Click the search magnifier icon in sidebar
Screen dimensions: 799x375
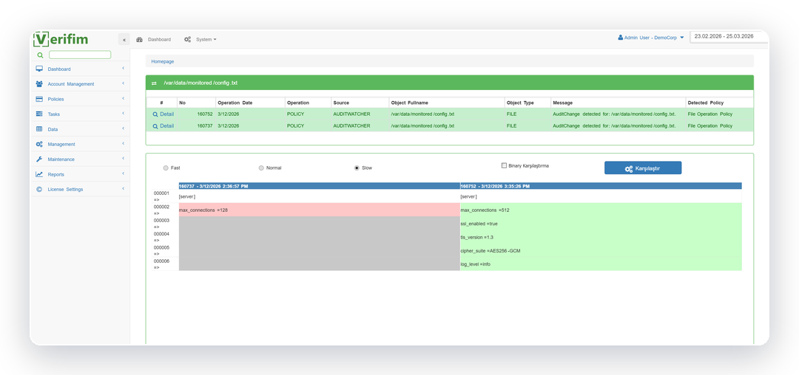pyautogui.click(x=40, y=55)
